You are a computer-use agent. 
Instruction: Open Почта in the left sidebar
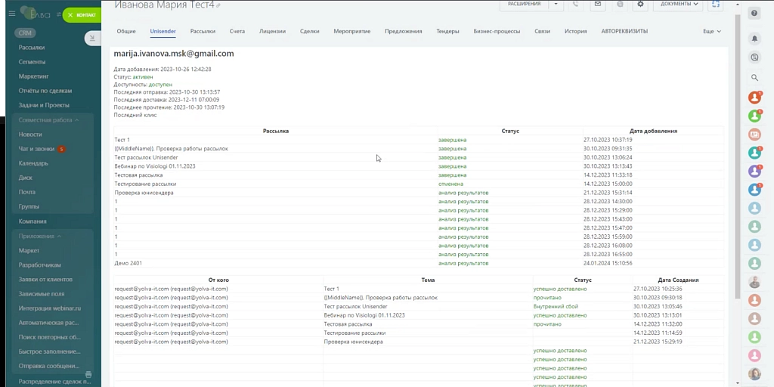(27, 192)
